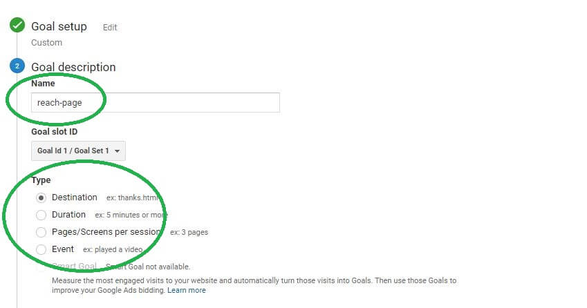Click the green checkmark step icon
The height and width of the screenshot is (308, 587).
(17, 26)
